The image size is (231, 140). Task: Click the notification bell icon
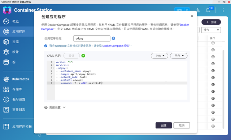pos(208,10)
